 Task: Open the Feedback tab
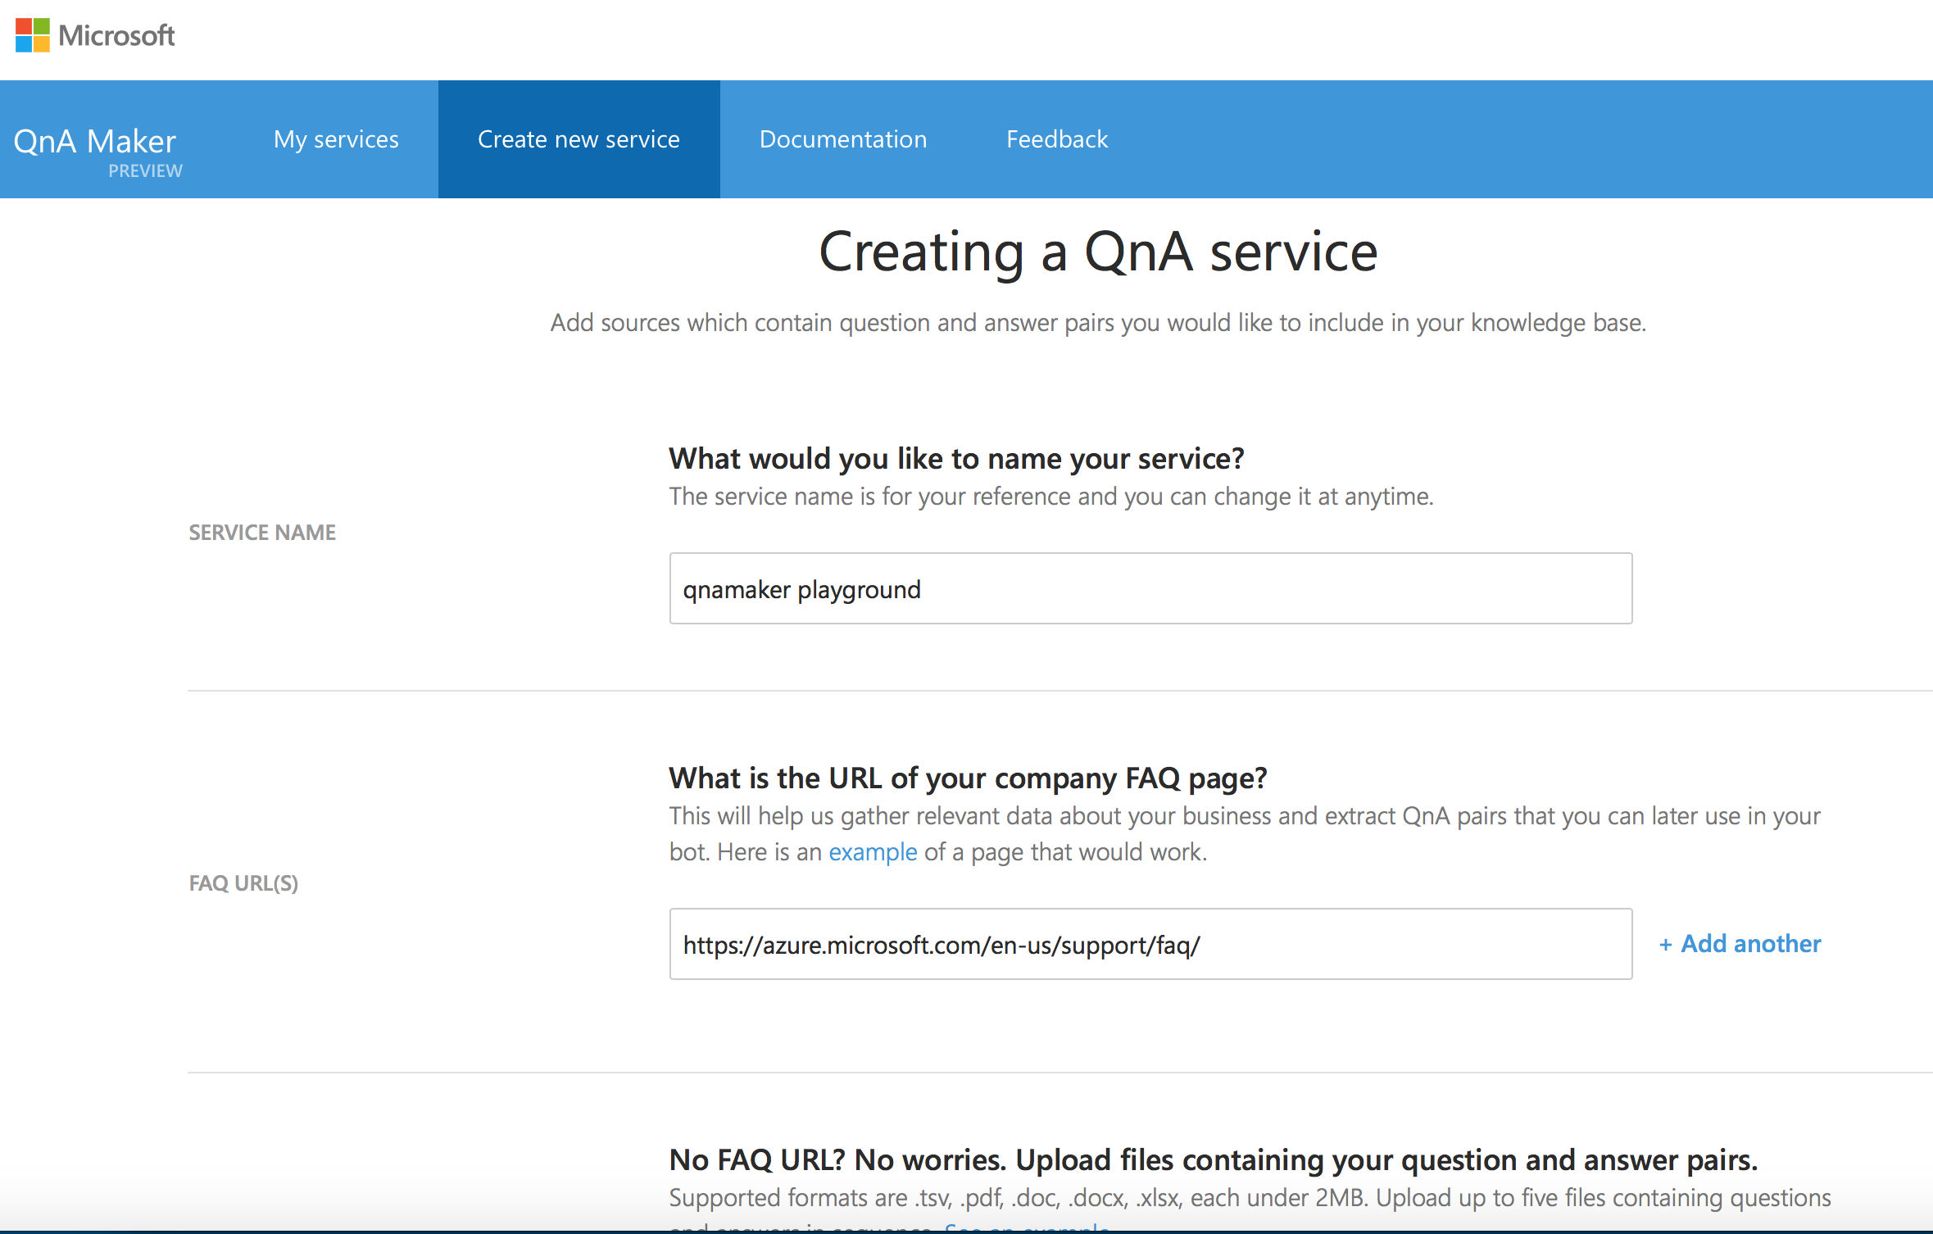tap(1057, 139)
